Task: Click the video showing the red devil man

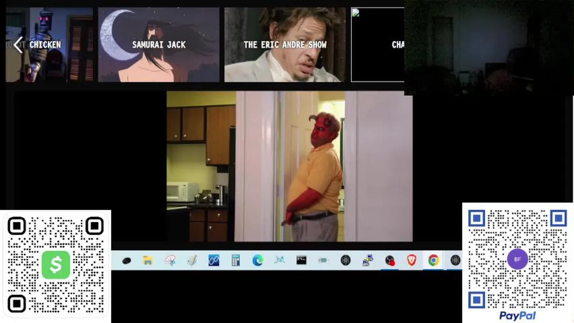Action: (x=290, y=166)
